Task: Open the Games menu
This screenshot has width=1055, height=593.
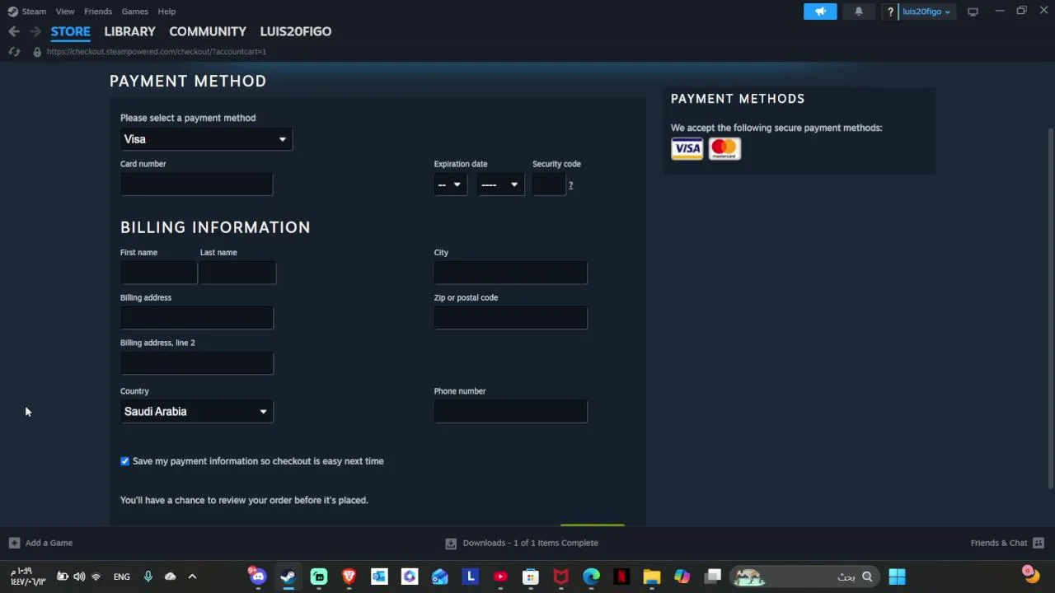Action: (x=134, y=12)
